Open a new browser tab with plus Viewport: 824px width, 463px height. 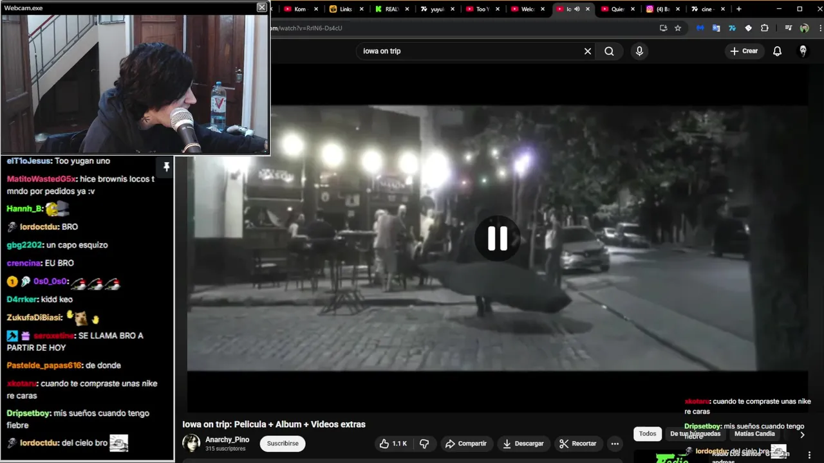[738, 9]
